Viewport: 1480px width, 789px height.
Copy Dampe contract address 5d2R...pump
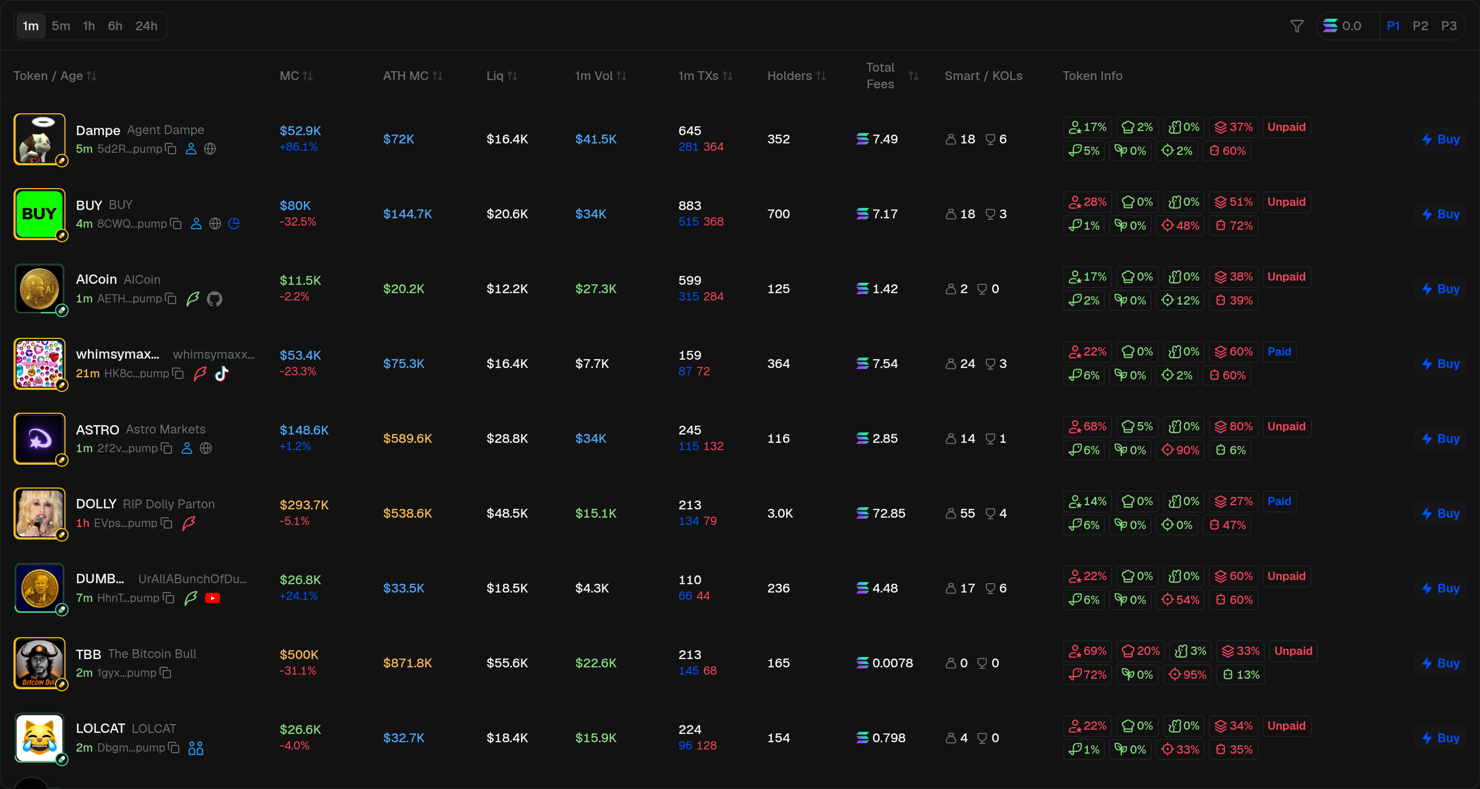point(170,149)
